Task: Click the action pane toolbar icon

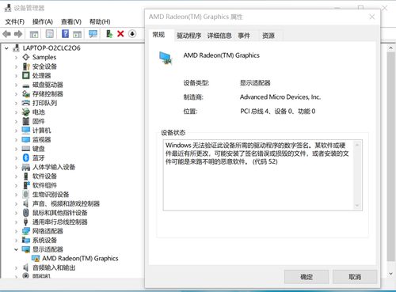Action: [77, 34]
